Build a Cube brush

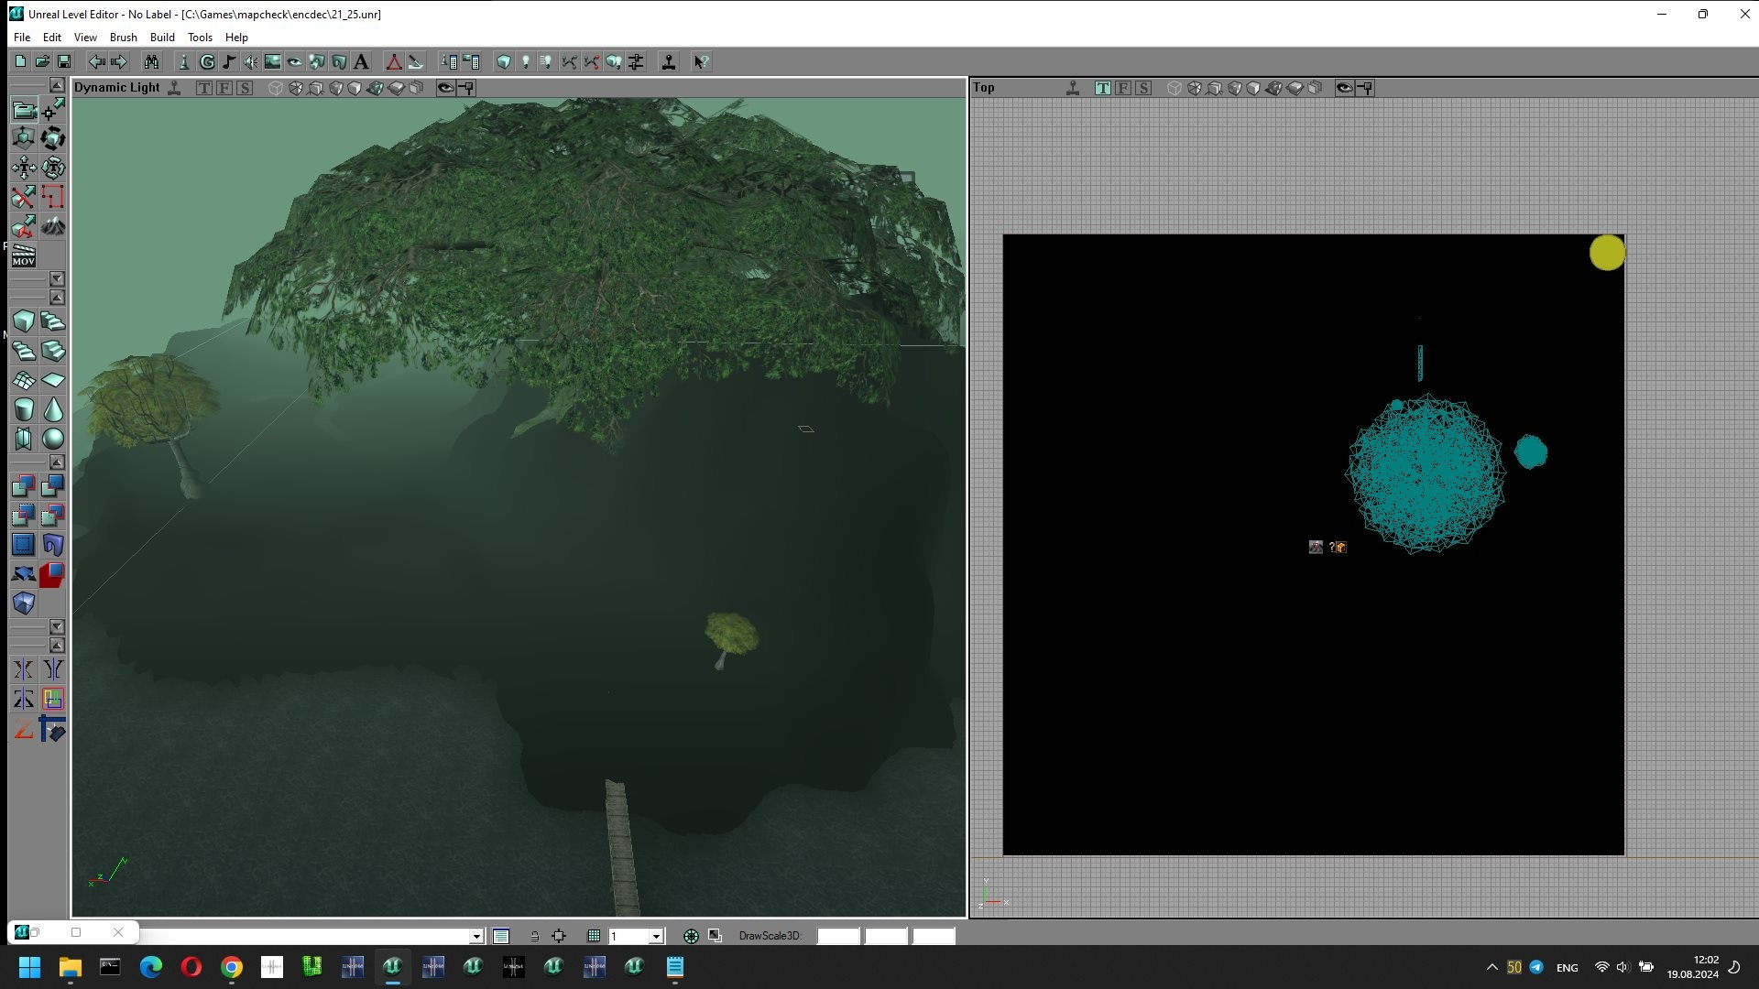tap(24, 321)
